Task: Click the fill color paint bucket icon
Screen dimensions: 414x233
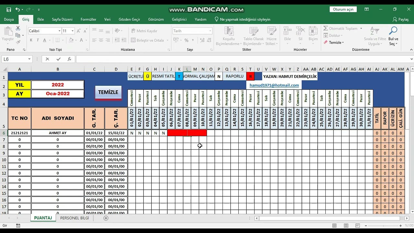Action: [71, 40]
